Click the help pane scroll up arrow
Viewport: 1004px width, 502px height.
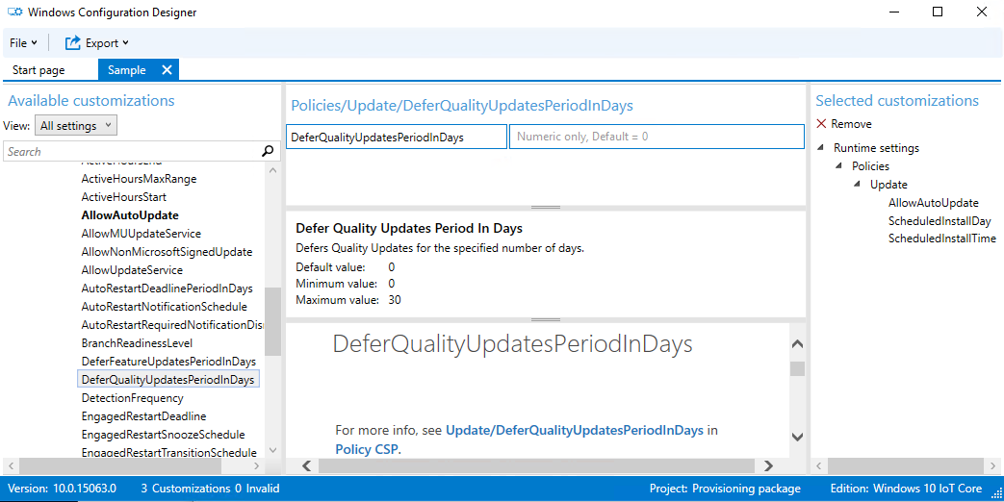[797, 344]
